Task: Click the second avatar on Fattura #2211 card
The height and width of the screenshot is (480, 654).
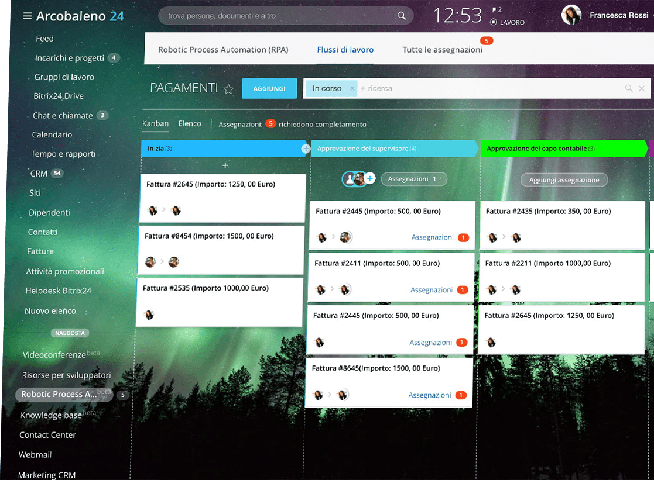Action: click(x=515, y=289)
